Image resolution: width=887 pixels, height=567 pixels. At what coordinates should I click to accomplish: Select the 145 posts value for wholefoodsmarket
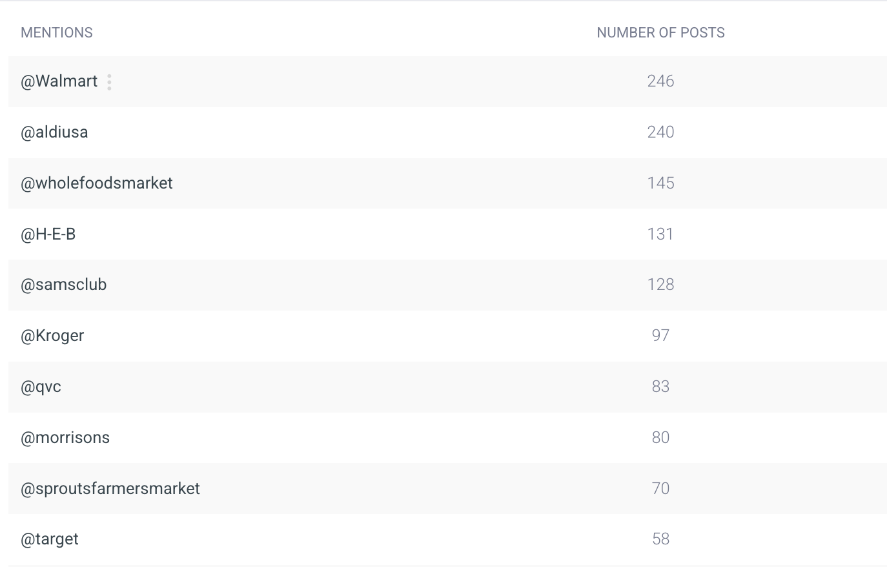[x=660, y=183]
